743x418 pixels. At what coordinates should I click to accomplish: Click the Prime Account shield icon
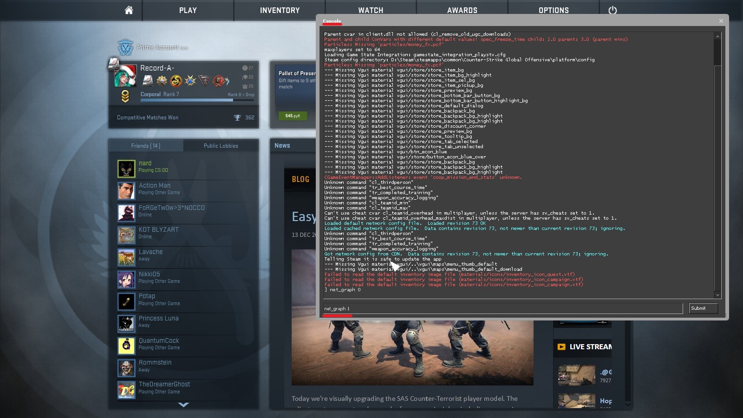125,47
